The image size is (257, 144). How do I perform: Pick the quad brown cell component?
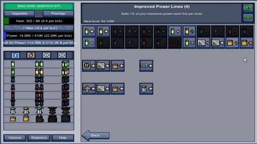(65, 95)
